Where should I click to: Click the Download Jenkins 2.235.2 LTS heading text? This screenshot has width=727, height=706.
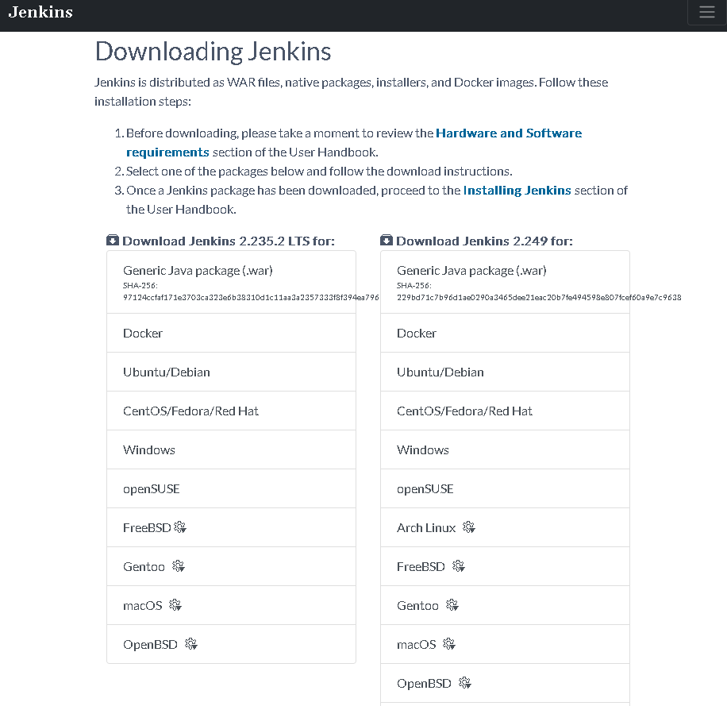pyautogui.click(x=228, y=241)
